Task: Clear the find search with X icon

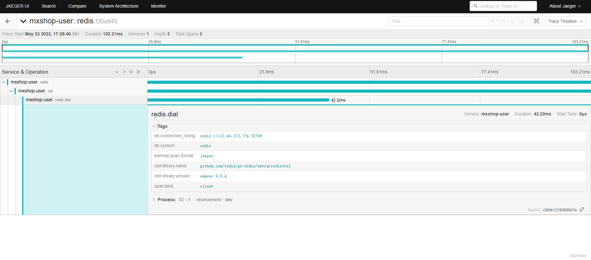Action: point(522,21)
